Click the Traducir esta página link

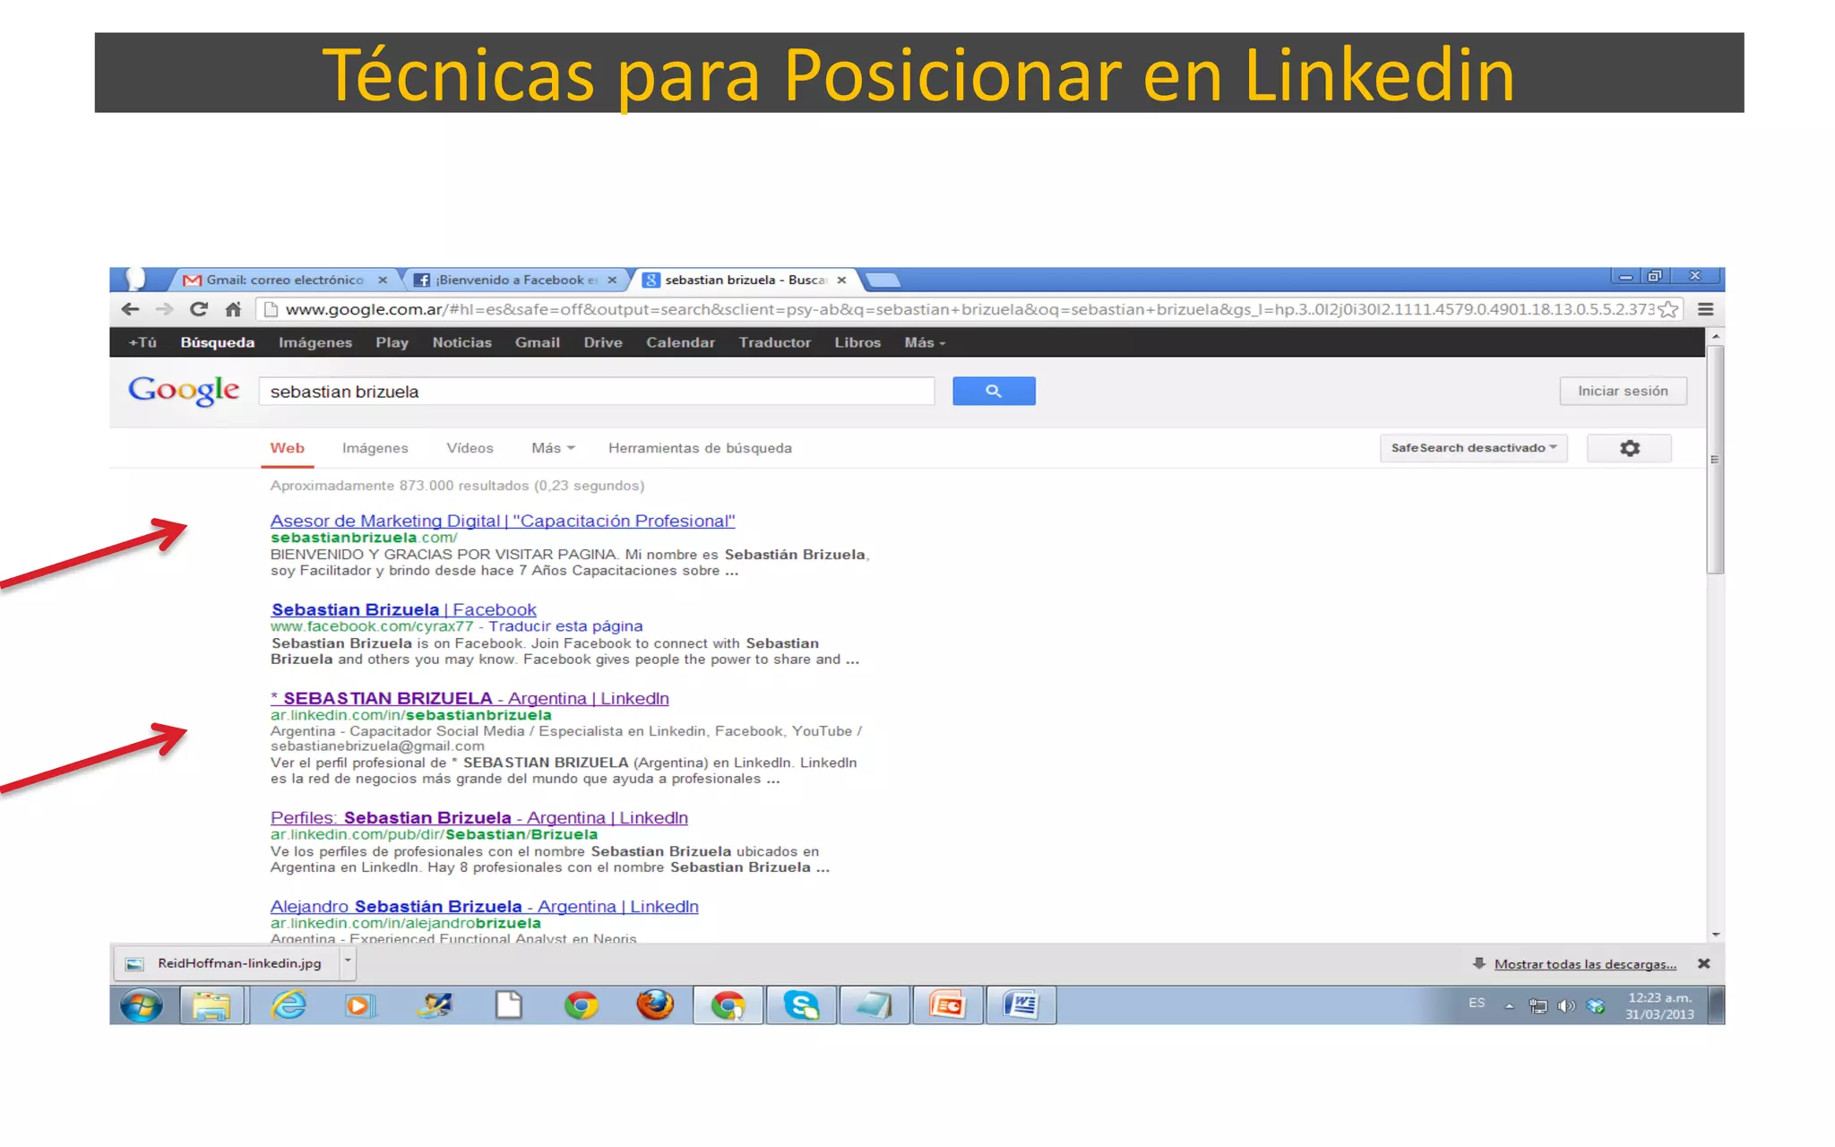coord(565,625)
